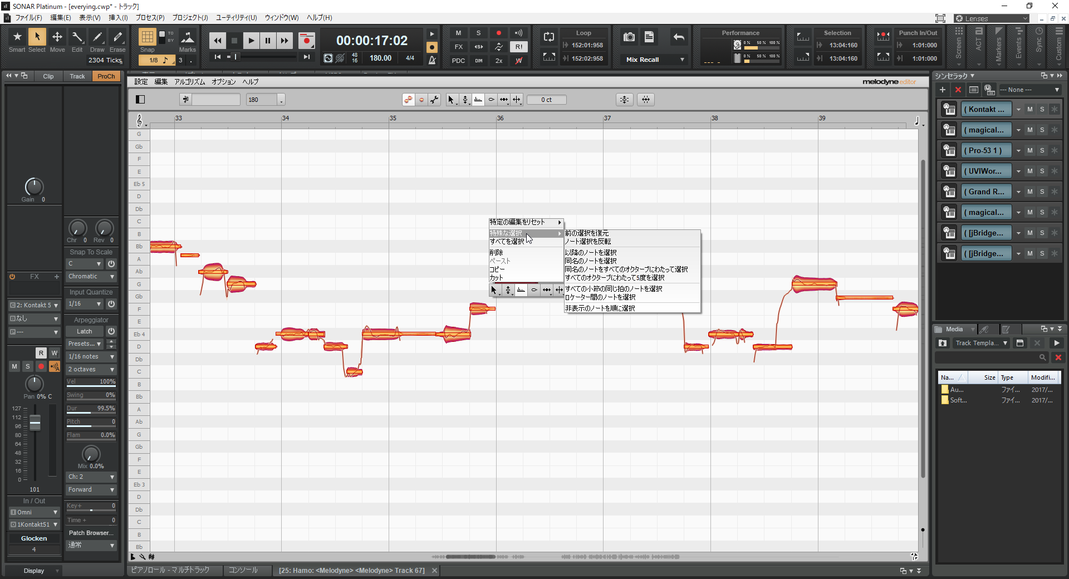
Task: Open the Lenses dropdown
Action: click(x=992, y=18)
